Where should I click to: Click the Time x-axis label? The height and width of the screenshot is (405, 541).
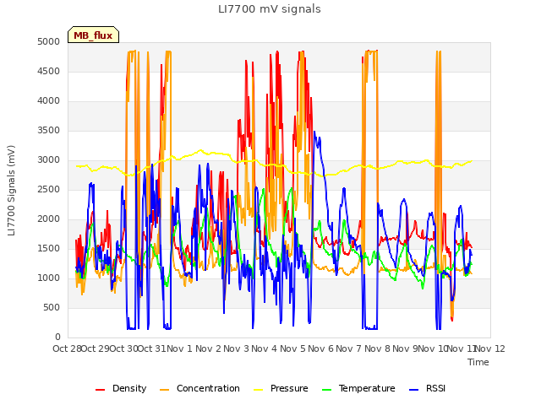click(x=478, y=362)
